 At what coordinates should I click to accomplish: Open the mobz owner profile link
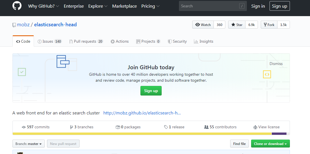[x=23, y=25]
